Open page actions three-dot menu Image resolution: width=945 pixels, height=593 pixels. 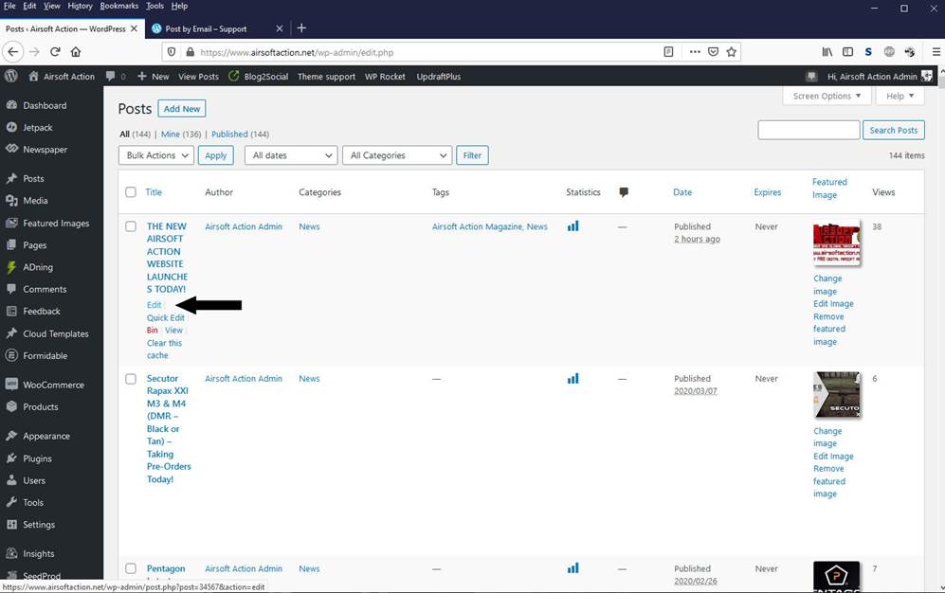click(x=695, y=52)
